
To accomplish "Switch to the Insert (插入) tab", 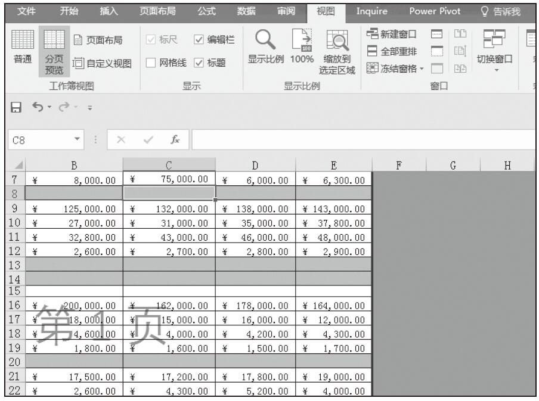I will [109, 11].
